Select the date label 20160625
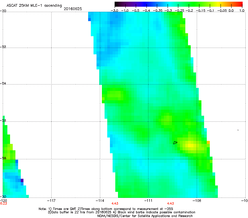The width and height of the screenshot is (248, 218). click(73, 9)
